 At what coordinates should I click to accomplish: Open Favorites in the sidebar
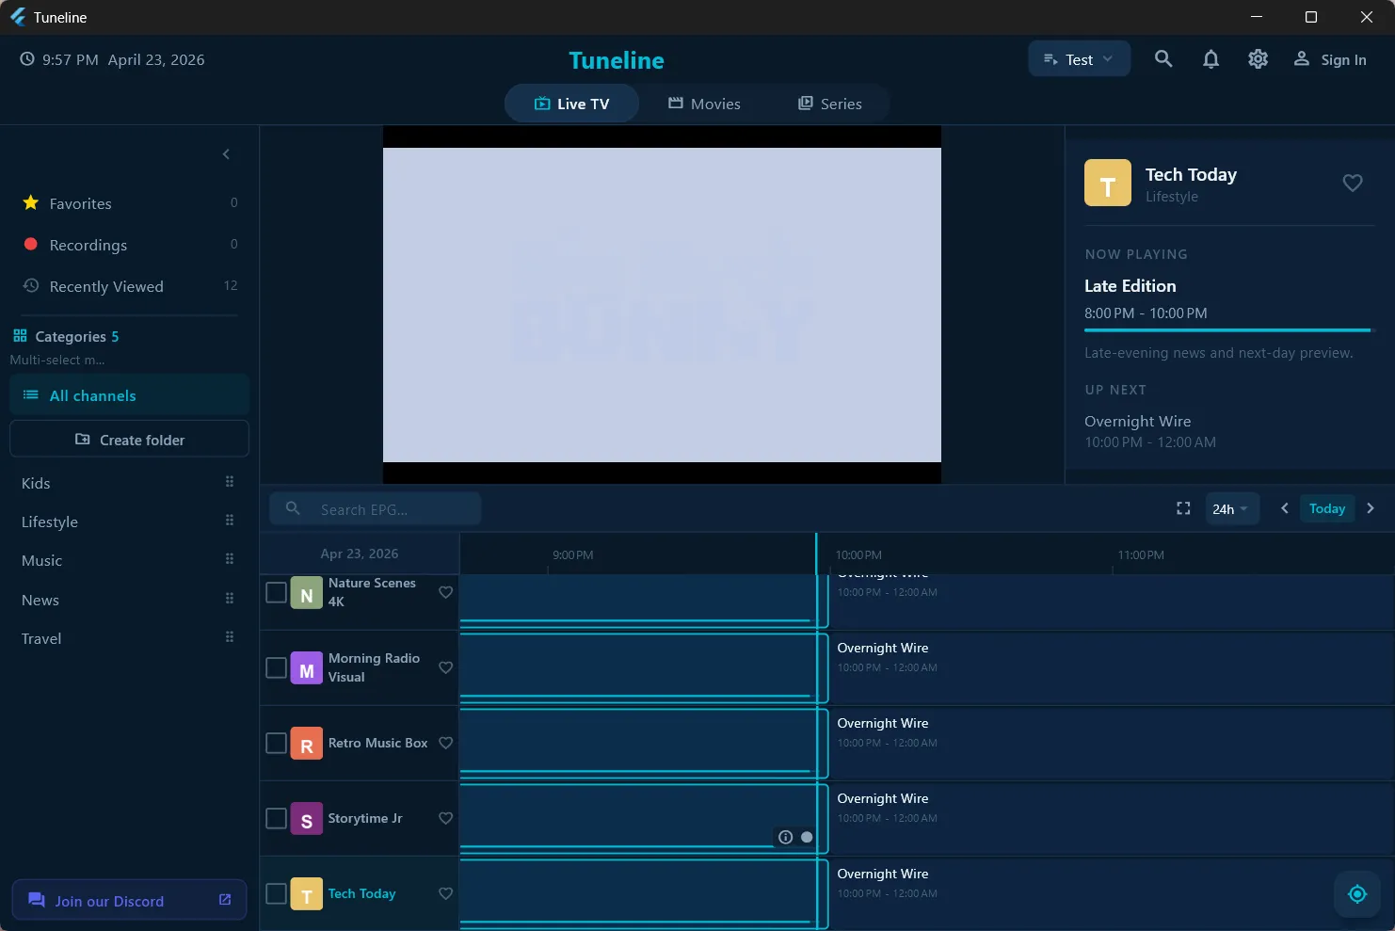click(129, 203)
